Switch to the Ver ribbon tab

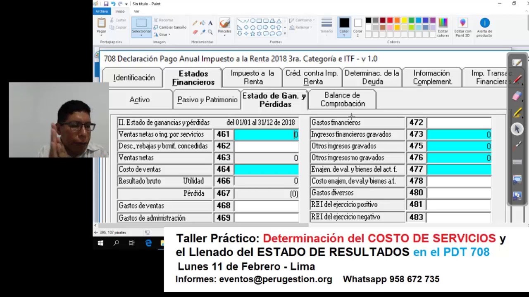tap(136, 11)
